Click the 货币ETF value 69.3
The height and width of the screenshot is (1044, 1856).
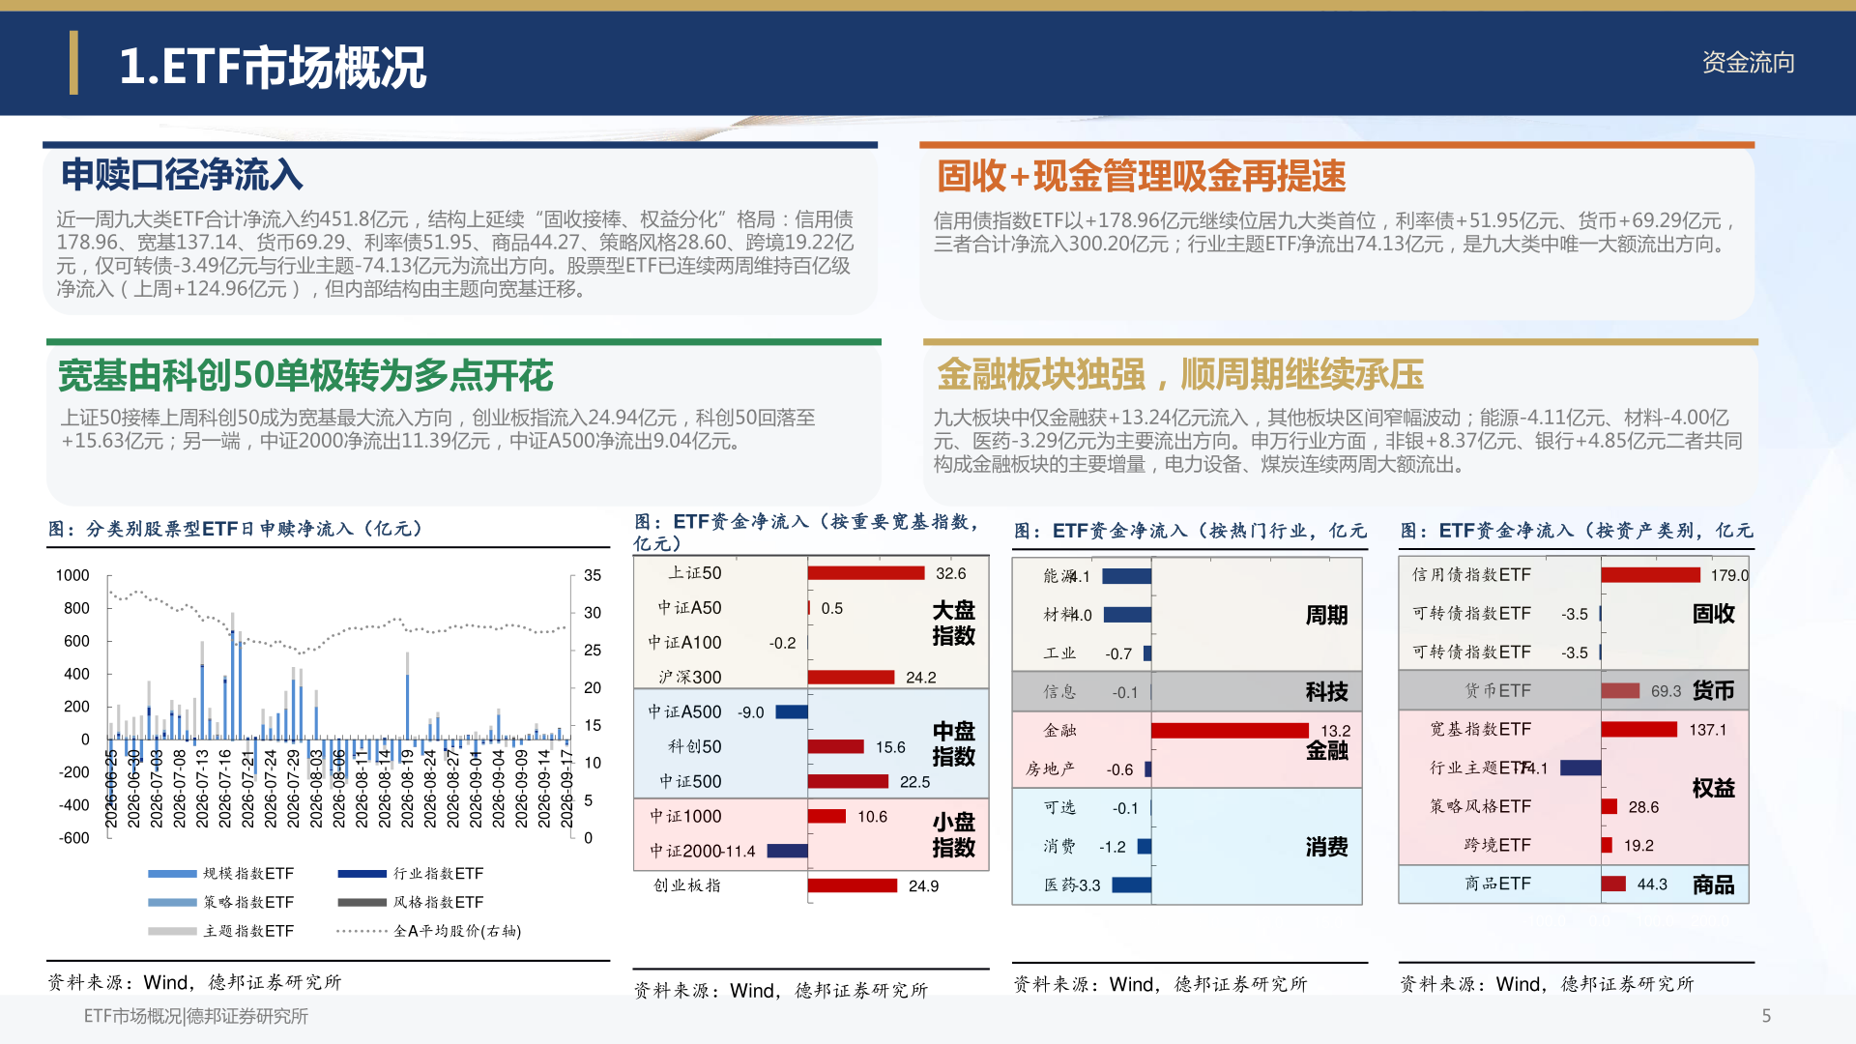tap(1666, 691)
